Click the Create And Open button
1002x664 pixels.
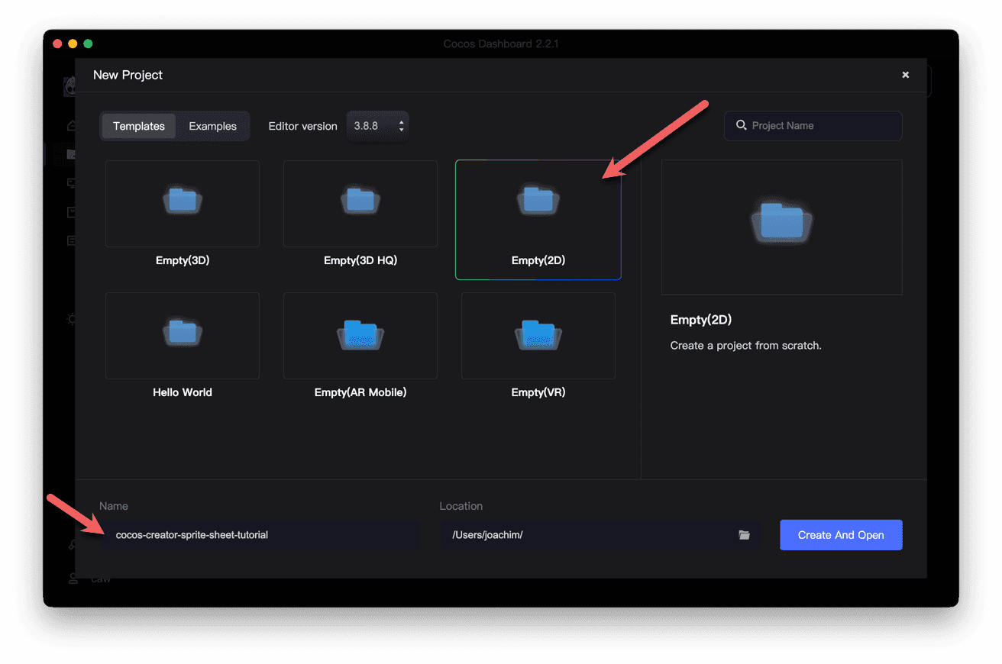coord(841,535)
